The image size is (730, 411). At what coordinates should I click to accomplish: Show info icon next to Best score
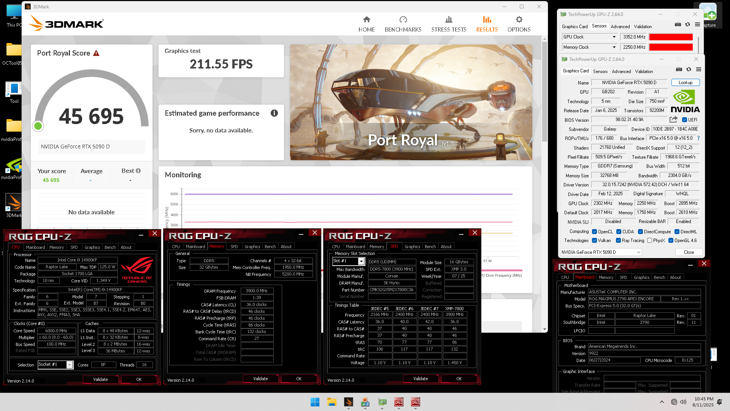click(138, 171)
